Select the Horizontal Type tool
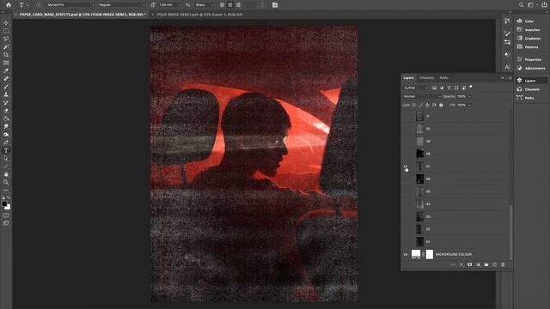This screenshot has width=550, height=309. click(x=6, y=151)
